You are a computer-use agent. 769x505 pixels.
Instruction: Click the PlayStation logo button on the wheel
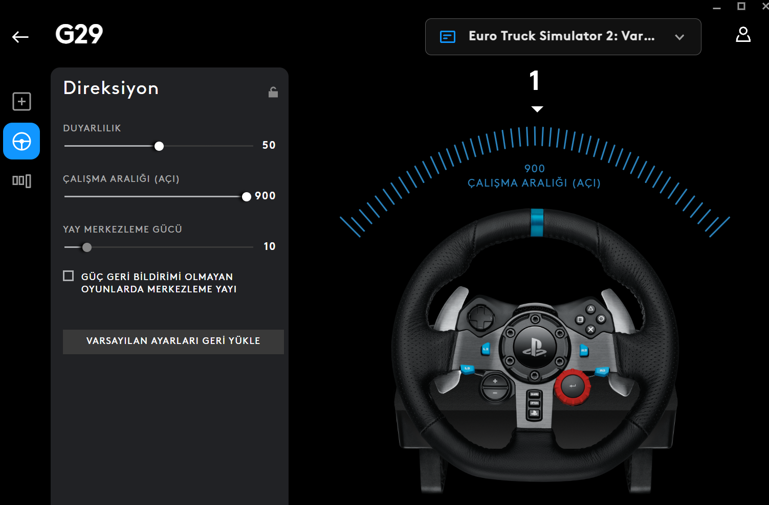point(535,347)
